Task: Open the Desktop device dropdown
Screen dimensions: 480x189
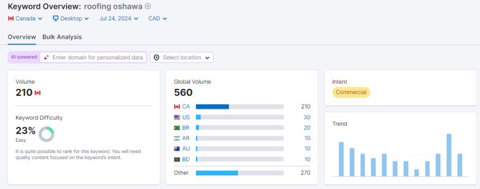Action: [70, 19]
